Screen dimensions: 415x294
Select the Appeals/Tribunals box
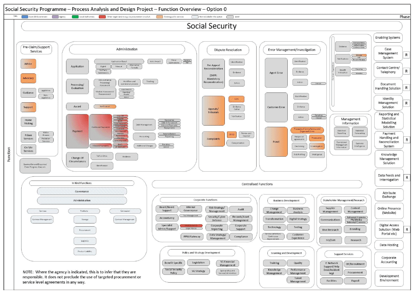point(213,111)
